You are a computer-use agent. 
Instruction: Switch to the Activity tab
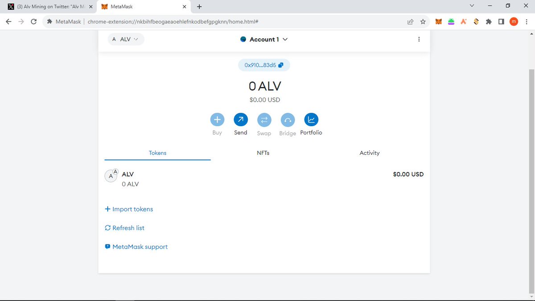(370, 153)
